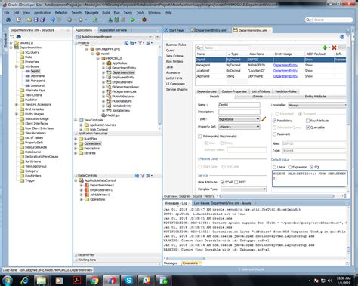
Task: Click the red Debug toolbar icon
Action: 144,20
